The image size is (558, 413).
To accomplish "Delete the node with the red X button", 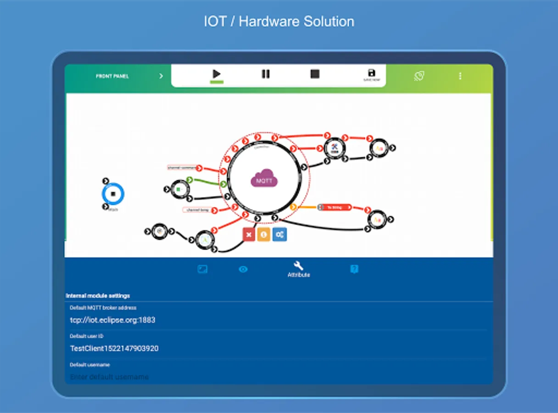I will 249,234.
